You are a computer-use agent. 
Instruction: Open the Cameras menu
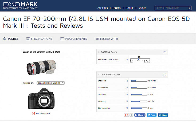103,8
